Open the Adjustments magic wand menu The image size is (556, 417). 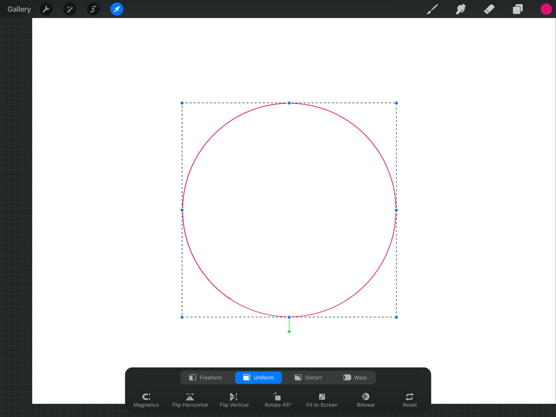point(69,9)
